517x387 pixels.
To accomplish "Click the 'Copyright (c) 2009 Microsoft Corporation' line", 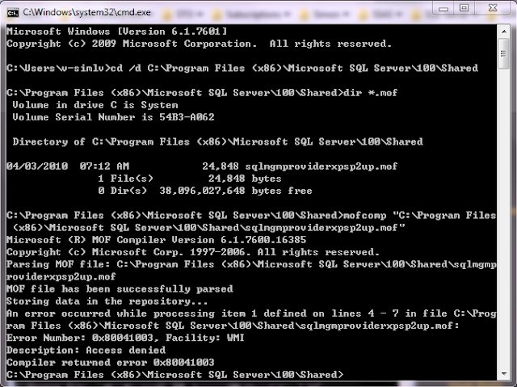I will pyautogui.click(x=199, y=44).
